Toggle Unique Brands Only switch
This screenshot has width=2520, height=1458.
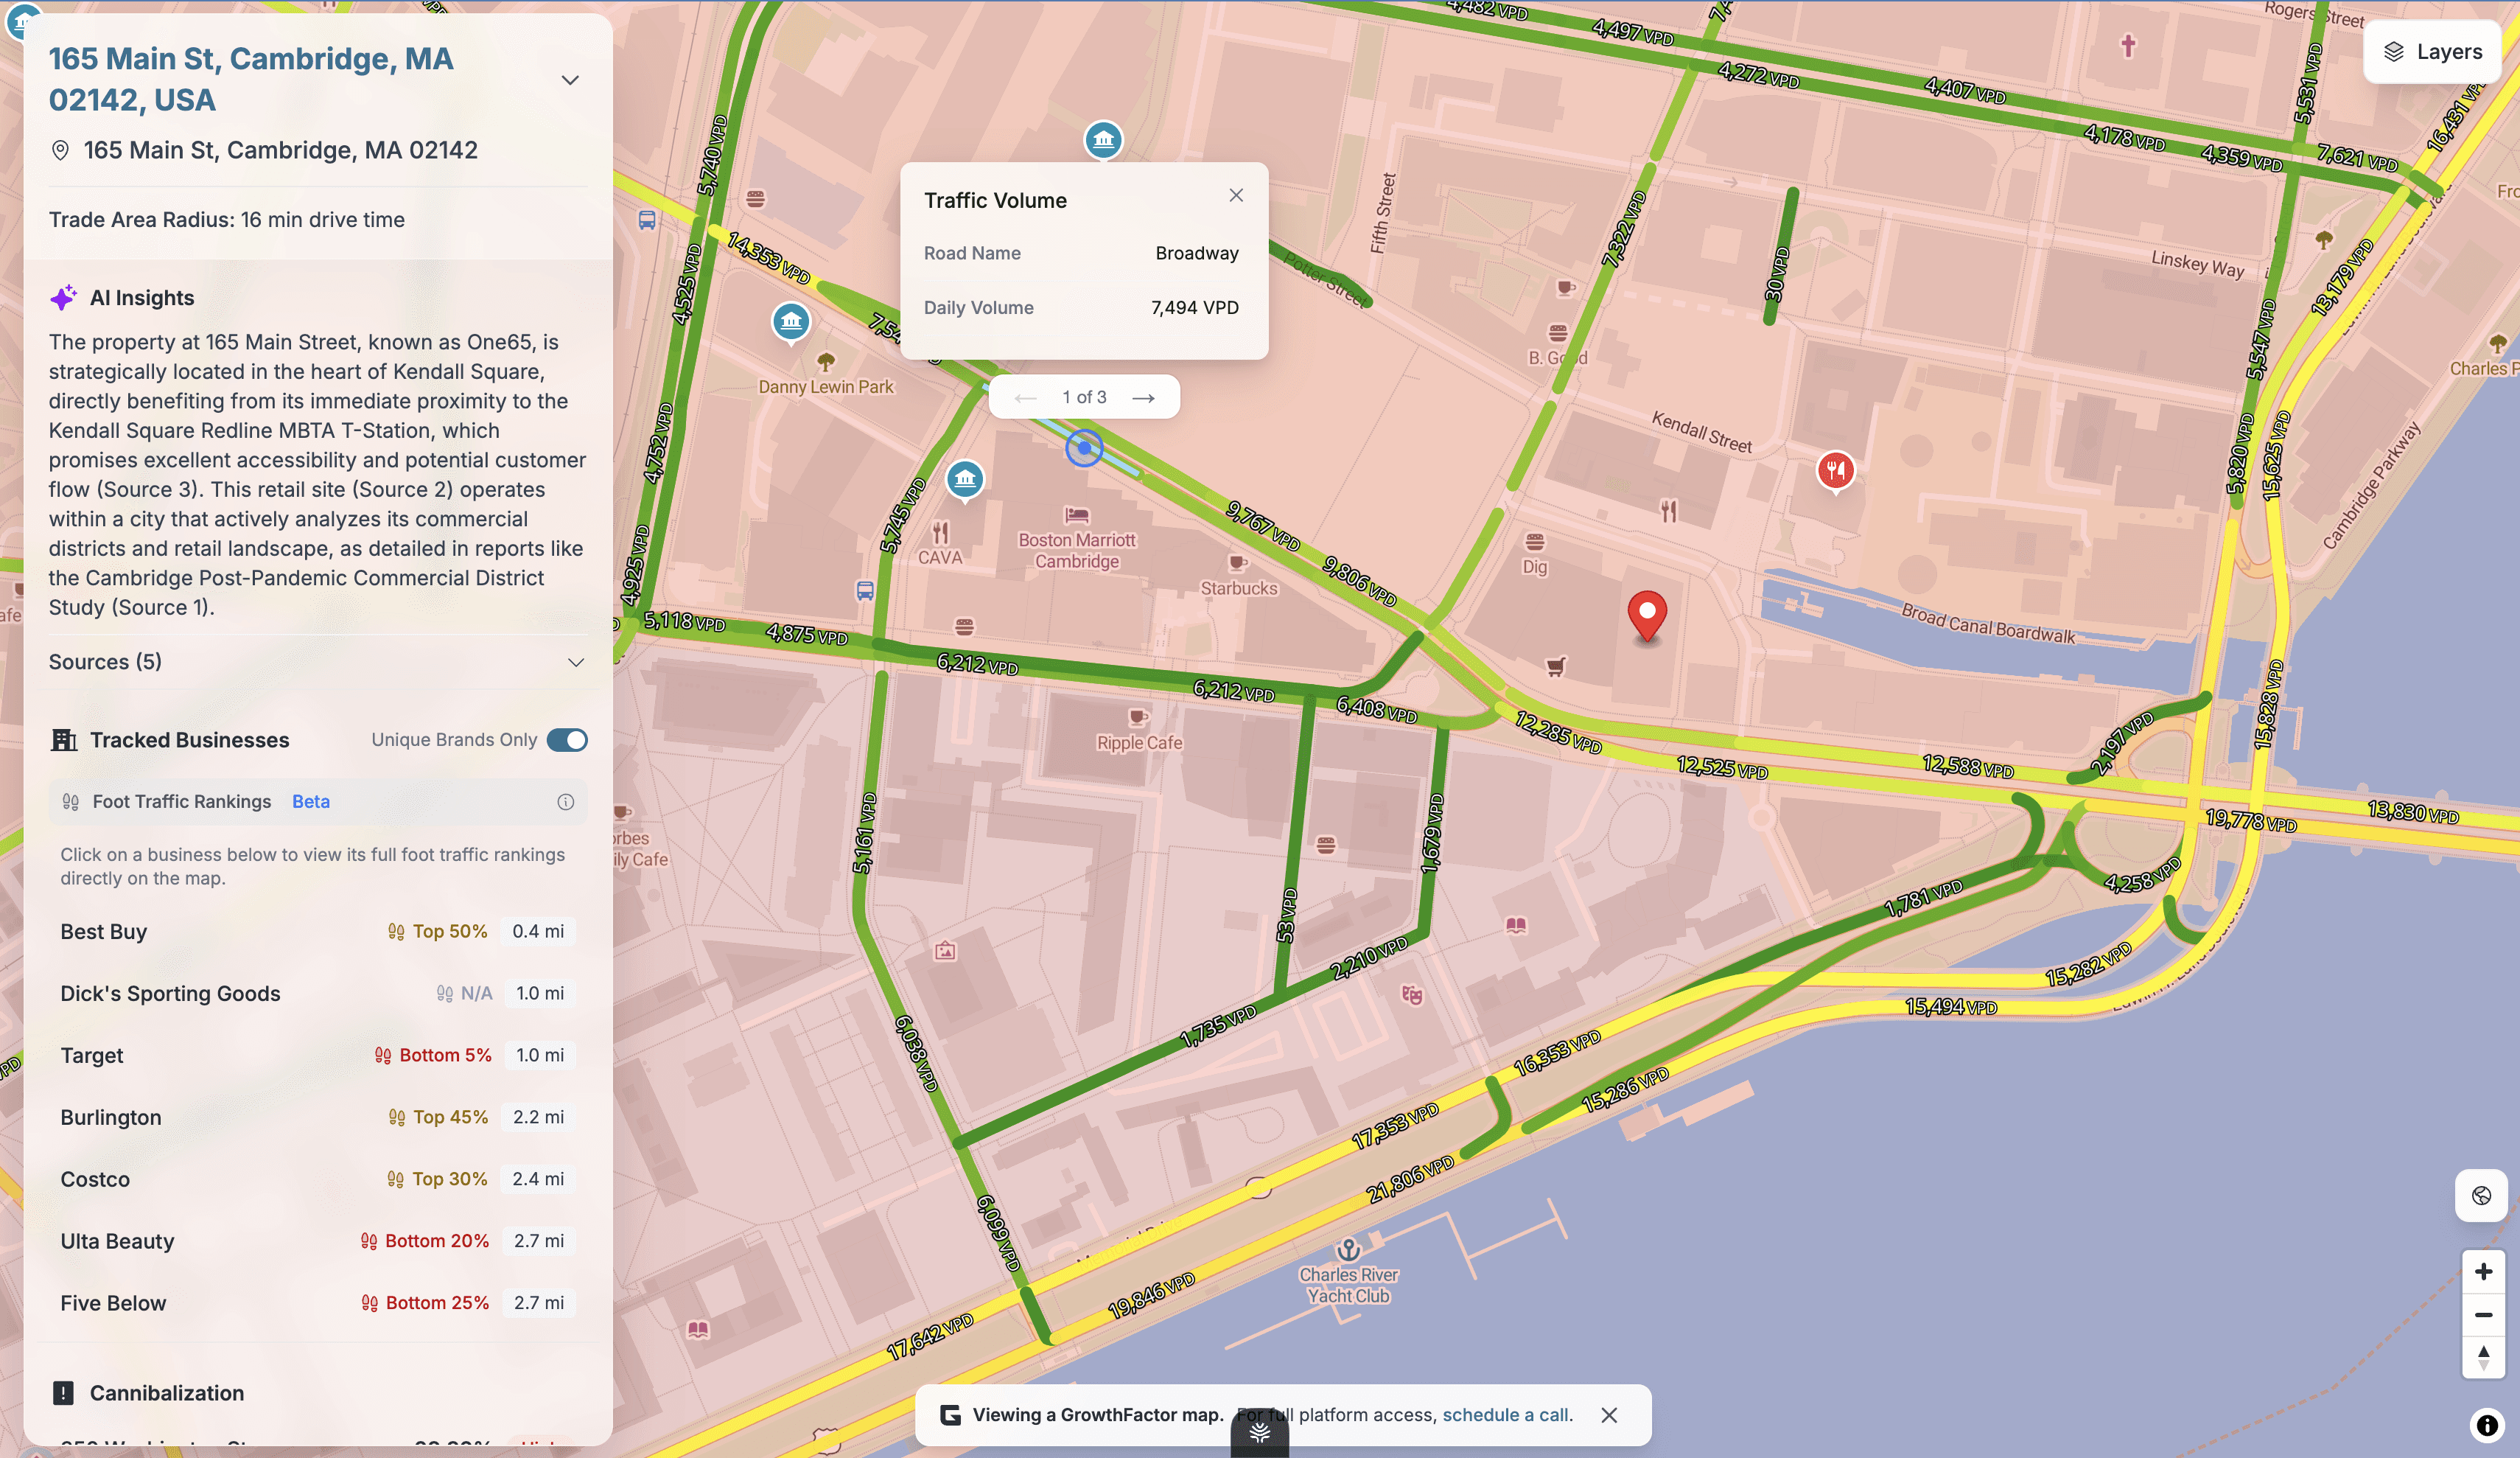[x=567, y=739]
